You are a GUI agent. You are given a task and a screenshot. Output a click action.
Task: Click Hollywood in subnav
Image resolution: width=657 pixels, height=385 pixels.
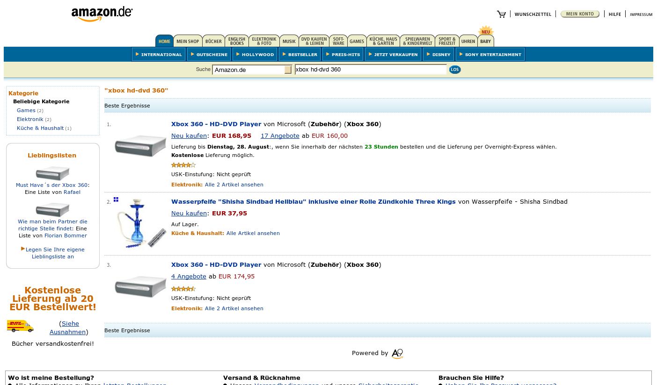click(x=255, y=54)
